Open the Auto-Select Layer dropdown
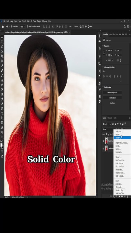Viewport: 131px width, 233px height. (22, 27)
